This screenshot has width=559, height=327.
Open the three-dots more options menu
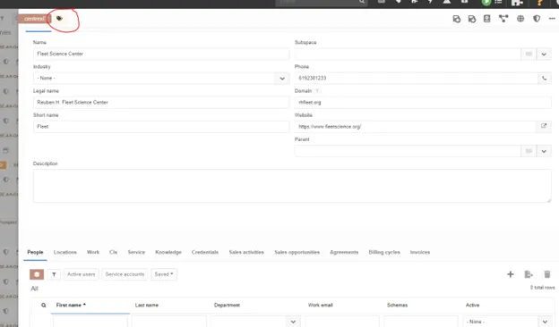(552, 19)
